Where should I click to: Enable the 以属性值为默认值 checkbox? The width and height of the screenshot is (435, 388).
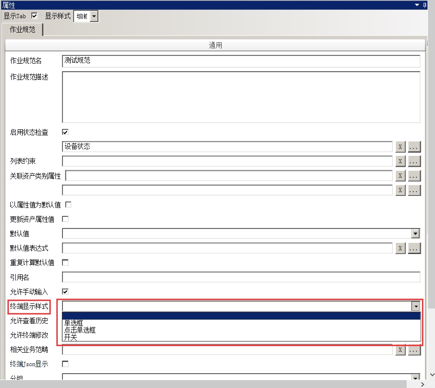click(x=68, y=204)
